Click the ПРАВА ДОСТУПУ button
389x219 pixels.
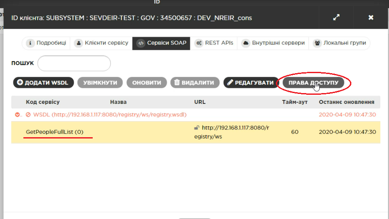313,83
